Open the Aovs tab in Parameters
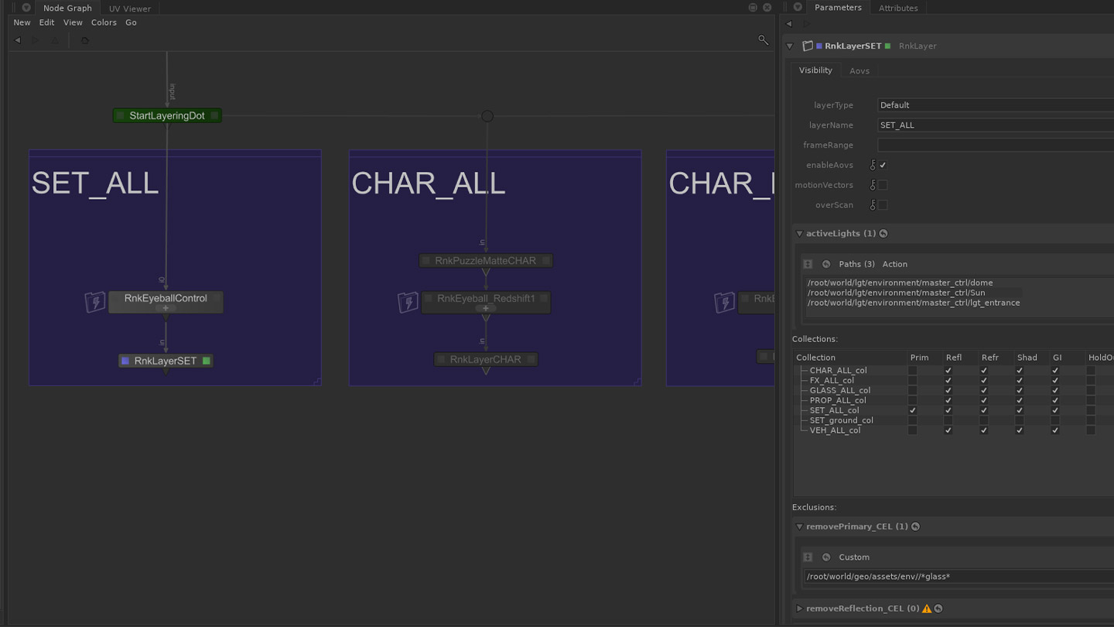Screen dimensions: 1114x627 click(x=859, y=70)
